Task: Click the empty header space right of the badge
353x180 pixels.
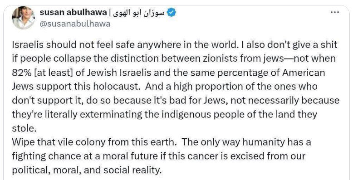Action: (x=252, y=13)
